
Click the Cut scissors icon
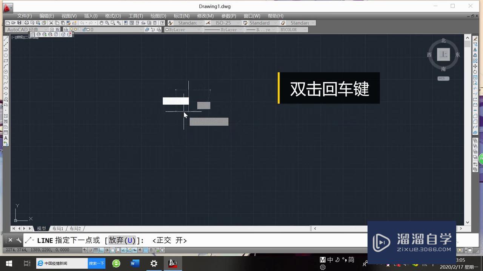point(51,23)
